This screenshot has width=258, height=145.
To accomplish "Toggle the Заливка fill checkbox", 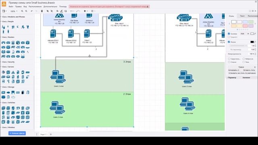I will (229, 34).
